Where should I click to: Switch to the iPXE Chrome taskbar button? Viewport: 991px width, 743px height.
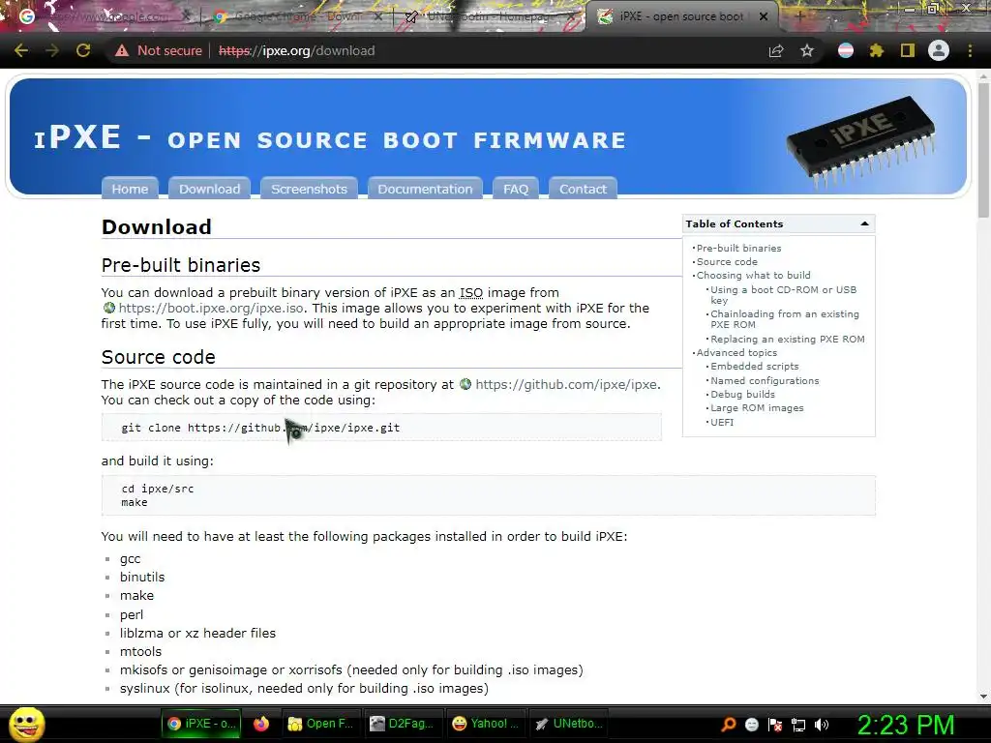(x=201, y=724)
